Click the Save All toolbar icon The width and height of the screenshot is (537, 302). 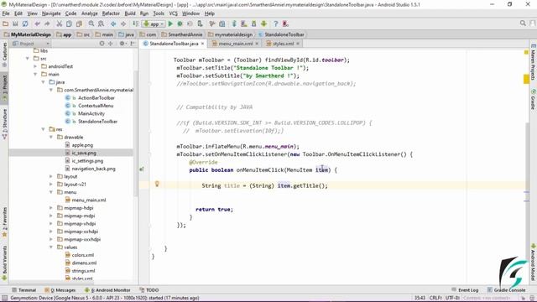point(15,23)
